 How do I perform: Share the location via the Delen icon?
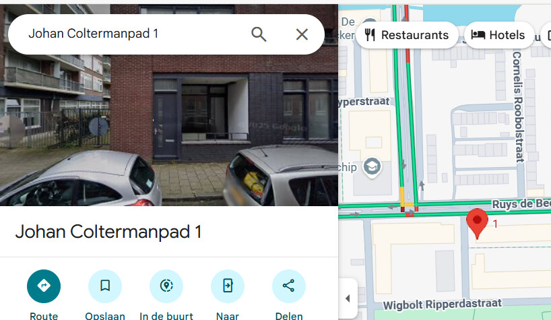click(x=289, y=286)
